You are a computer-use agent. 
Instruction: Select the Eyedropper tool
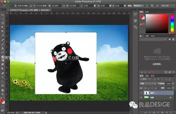[x=2, y=36]
